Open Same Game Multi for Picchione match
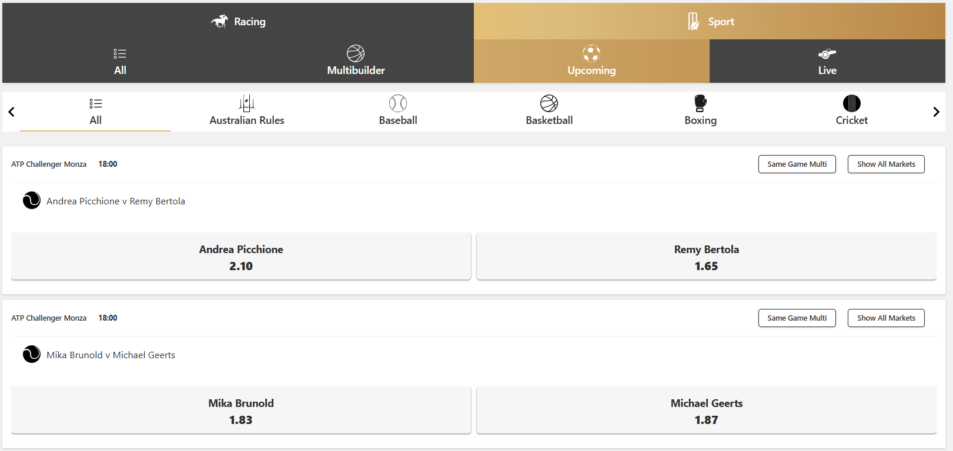Viewport: 953px width, 451px height. point(797,164)
